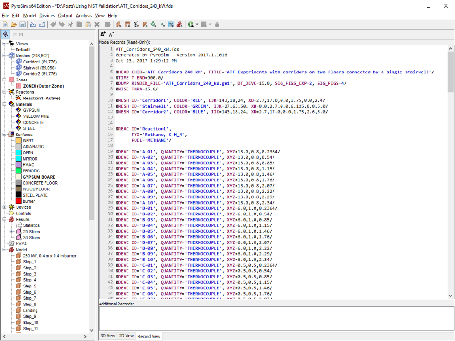455x341 pixels.
Task: Collapse the Meshes tree node
Action: coord(4,54)
